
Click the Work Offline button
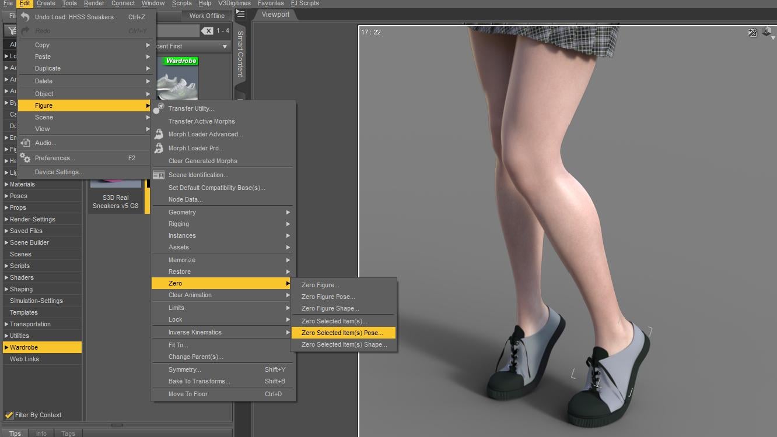click(x=206, y=16)
